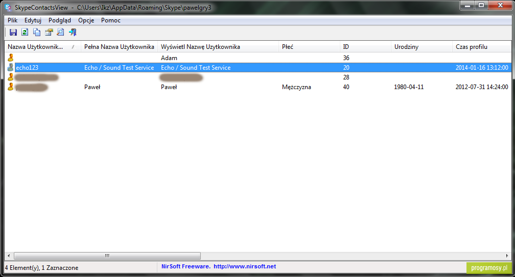Image resolution: width=515 pixels, height=277 pixels.
Task: Click the Exit door toolbar icon
Action: click(x=73, y=32)
